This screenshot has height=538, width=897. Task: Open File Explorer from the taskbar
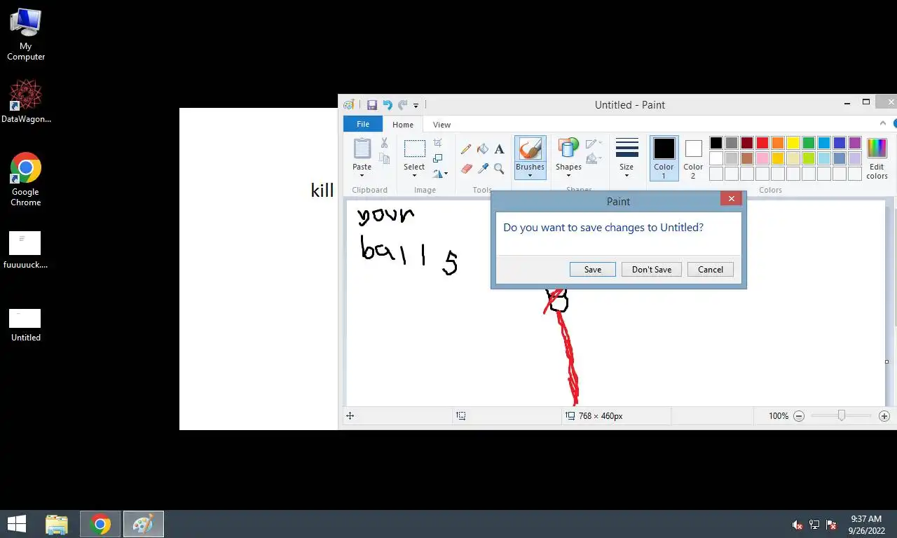click(57, 524)
